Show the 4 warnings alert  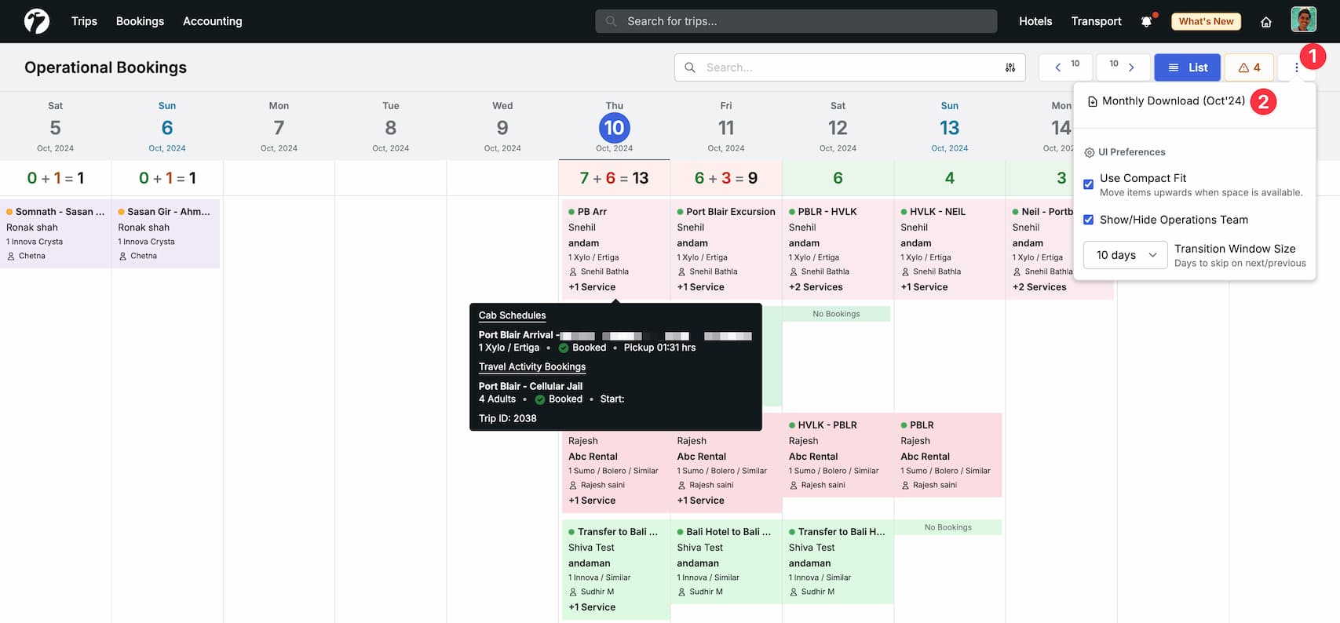[x=1249, y=67]
